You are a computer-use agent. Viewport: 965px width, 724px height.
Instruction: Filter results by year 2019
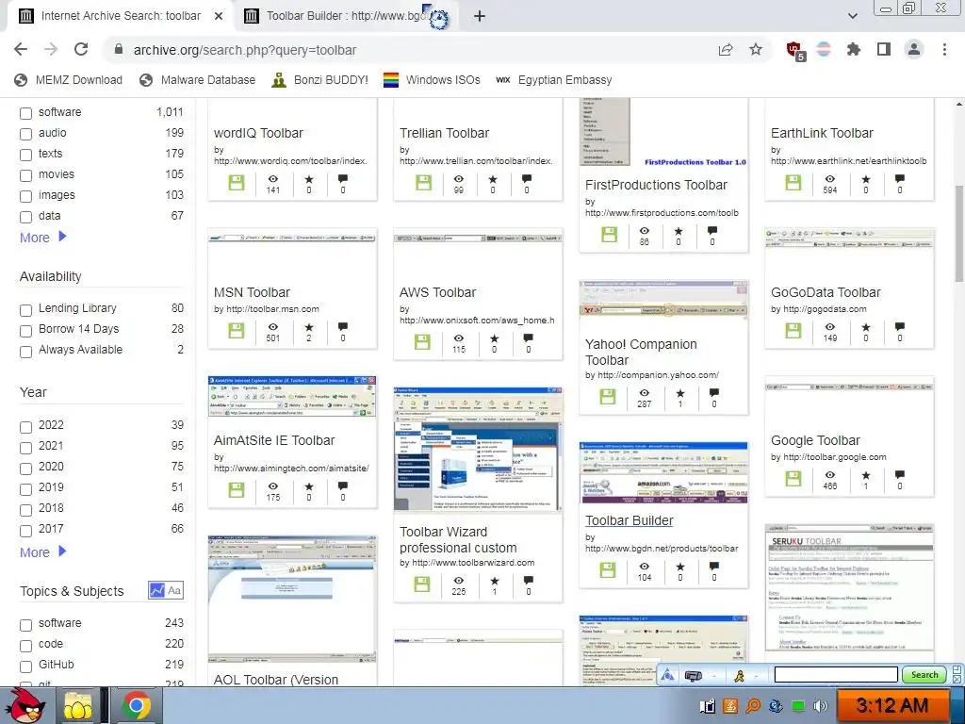25,489
